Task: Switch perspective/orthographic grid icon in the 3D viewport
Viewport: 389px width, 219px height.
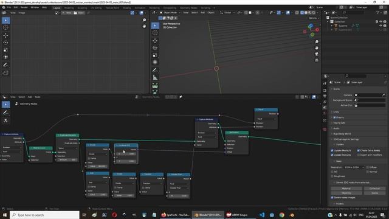Action: pyautogui.click(x=317, y=60)
